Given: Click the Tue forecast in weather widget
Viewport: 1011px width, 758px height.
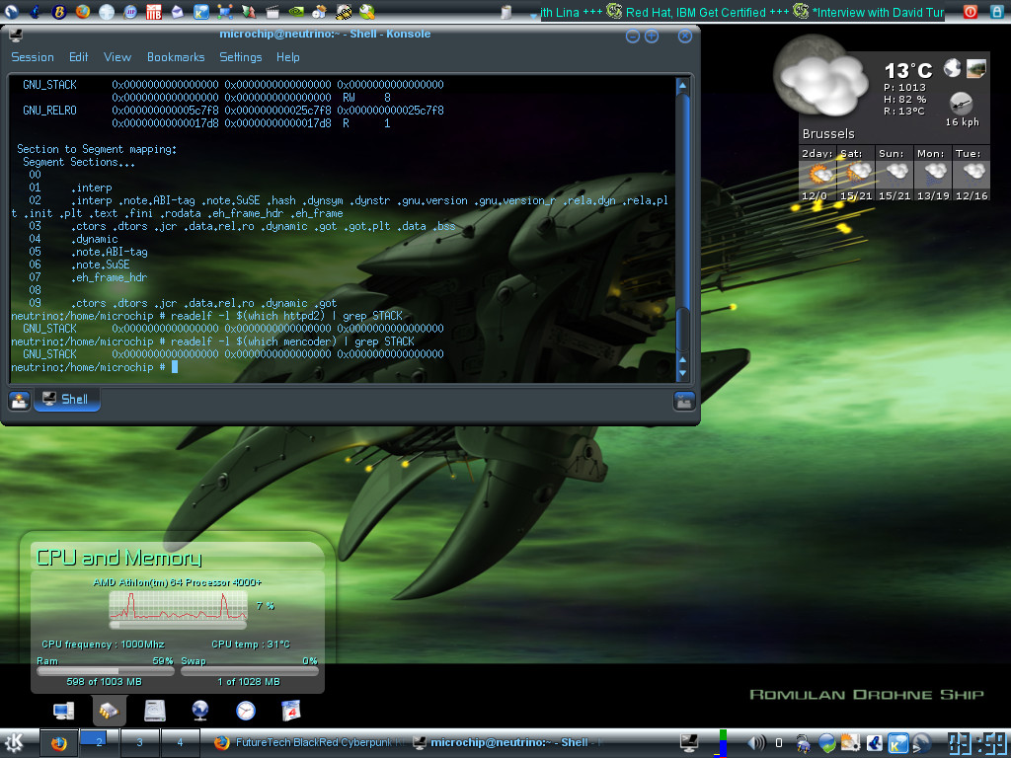Looking at the screenshot, I should 972,174.
